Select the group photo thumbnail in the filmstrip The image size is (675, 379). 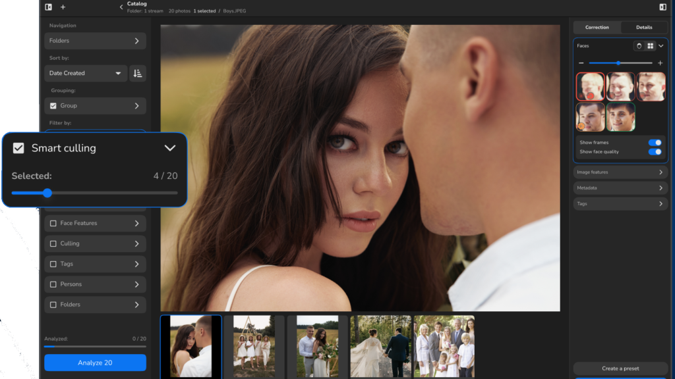445,346
